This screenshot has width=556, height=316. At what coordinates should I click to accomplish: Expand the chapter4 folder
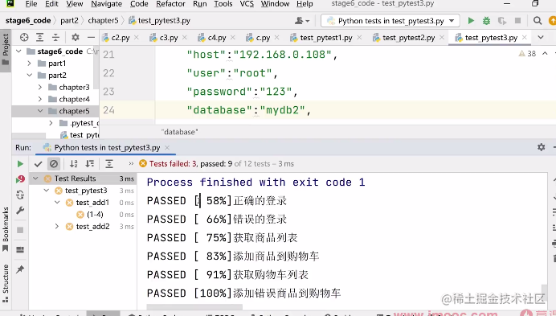[x=40, y=99]
